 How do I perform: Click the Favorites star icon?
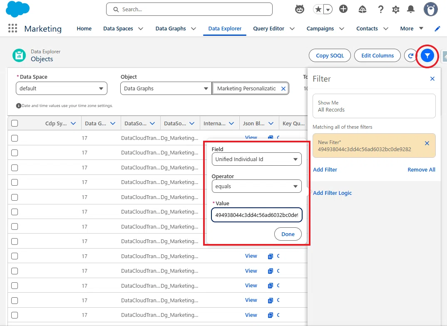pyautogui.click(x=318, y=10)
